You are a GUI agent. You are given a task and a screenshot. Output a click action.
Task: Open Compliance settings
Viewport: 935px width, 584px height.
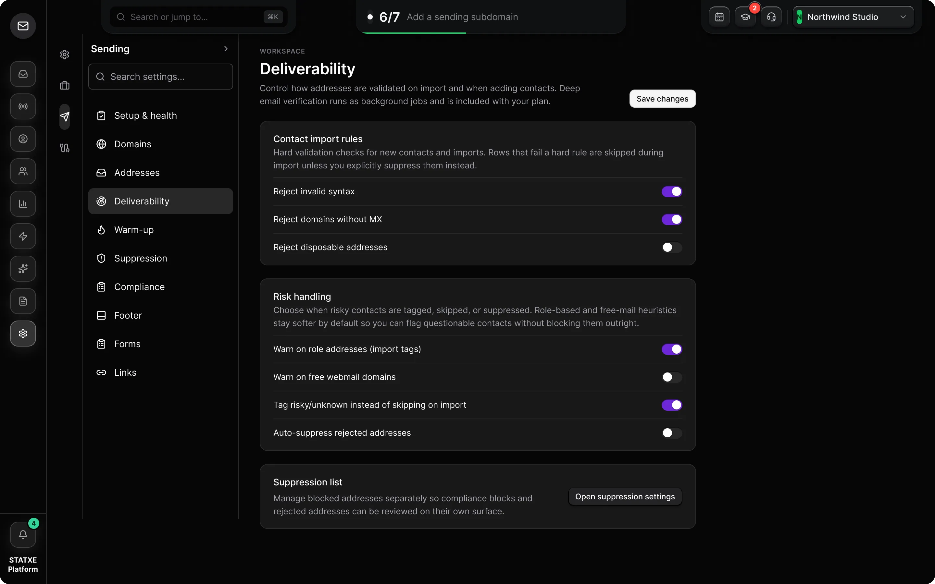pos(160,287)
